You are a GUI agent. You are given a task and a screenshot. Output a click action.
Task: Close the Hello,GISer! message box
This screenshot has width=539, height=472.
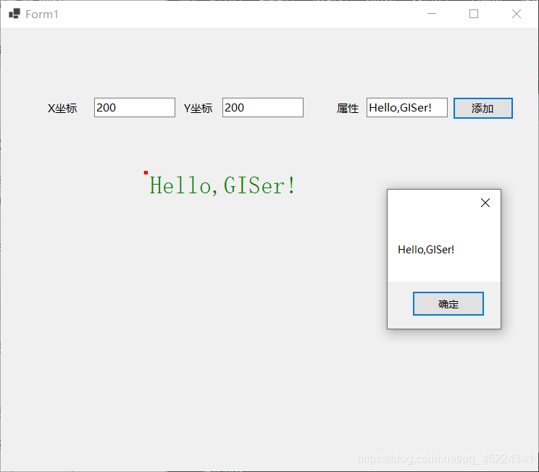click(485, 203)
